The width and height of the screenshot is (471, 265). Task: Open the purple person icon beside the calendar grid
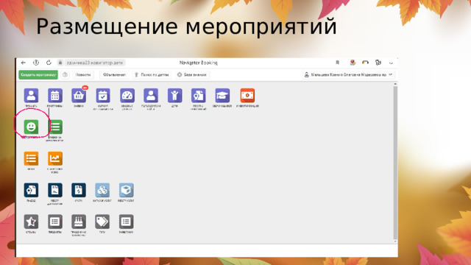31,96
